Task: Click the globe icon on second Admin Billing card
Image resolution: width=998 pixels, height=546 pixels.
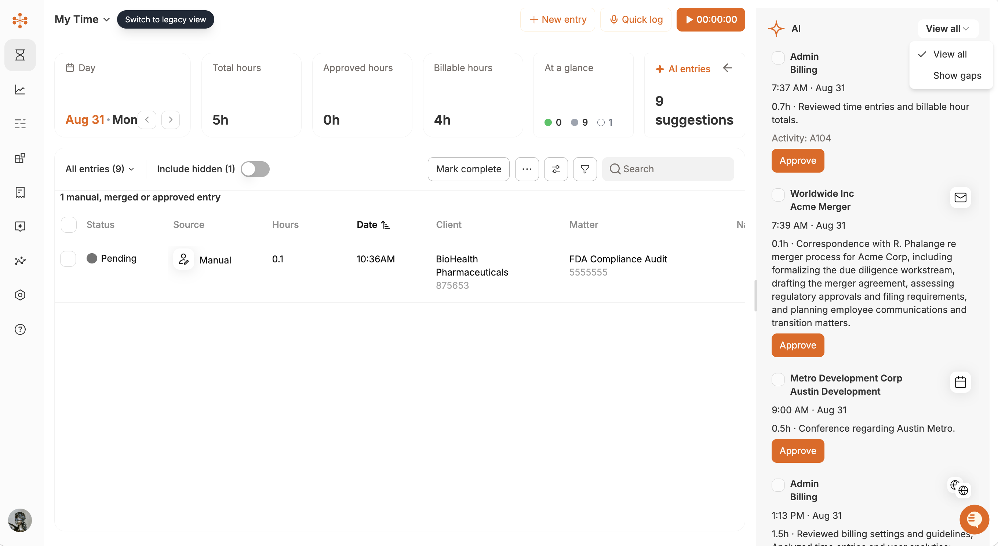Action: tap(959, 488)
